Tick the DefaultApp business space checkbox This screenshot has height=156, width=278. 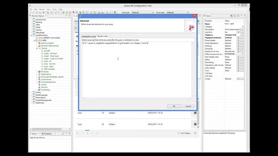pyautogui.click(x=34, y=32)
